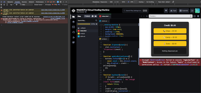Toggle the device toolbar icon in DevTools

click(4, 2)
